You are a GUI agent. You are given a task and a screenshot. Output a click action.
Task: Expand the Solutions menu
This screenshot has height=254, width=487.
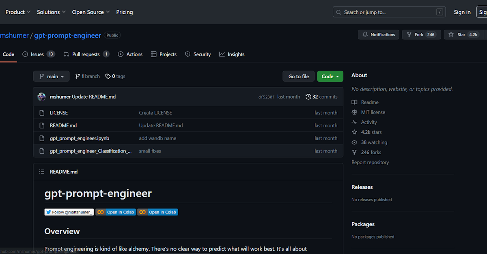(x=51, y=12)
